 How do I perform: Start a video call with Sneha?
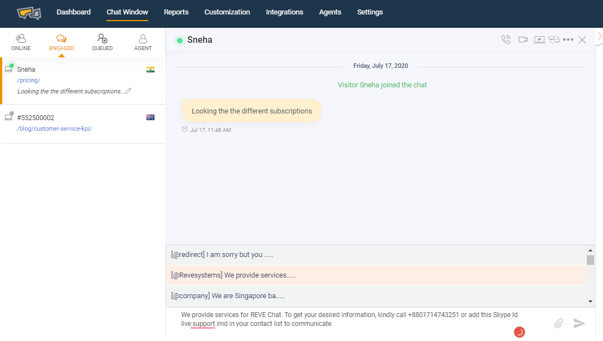point(523,39)
